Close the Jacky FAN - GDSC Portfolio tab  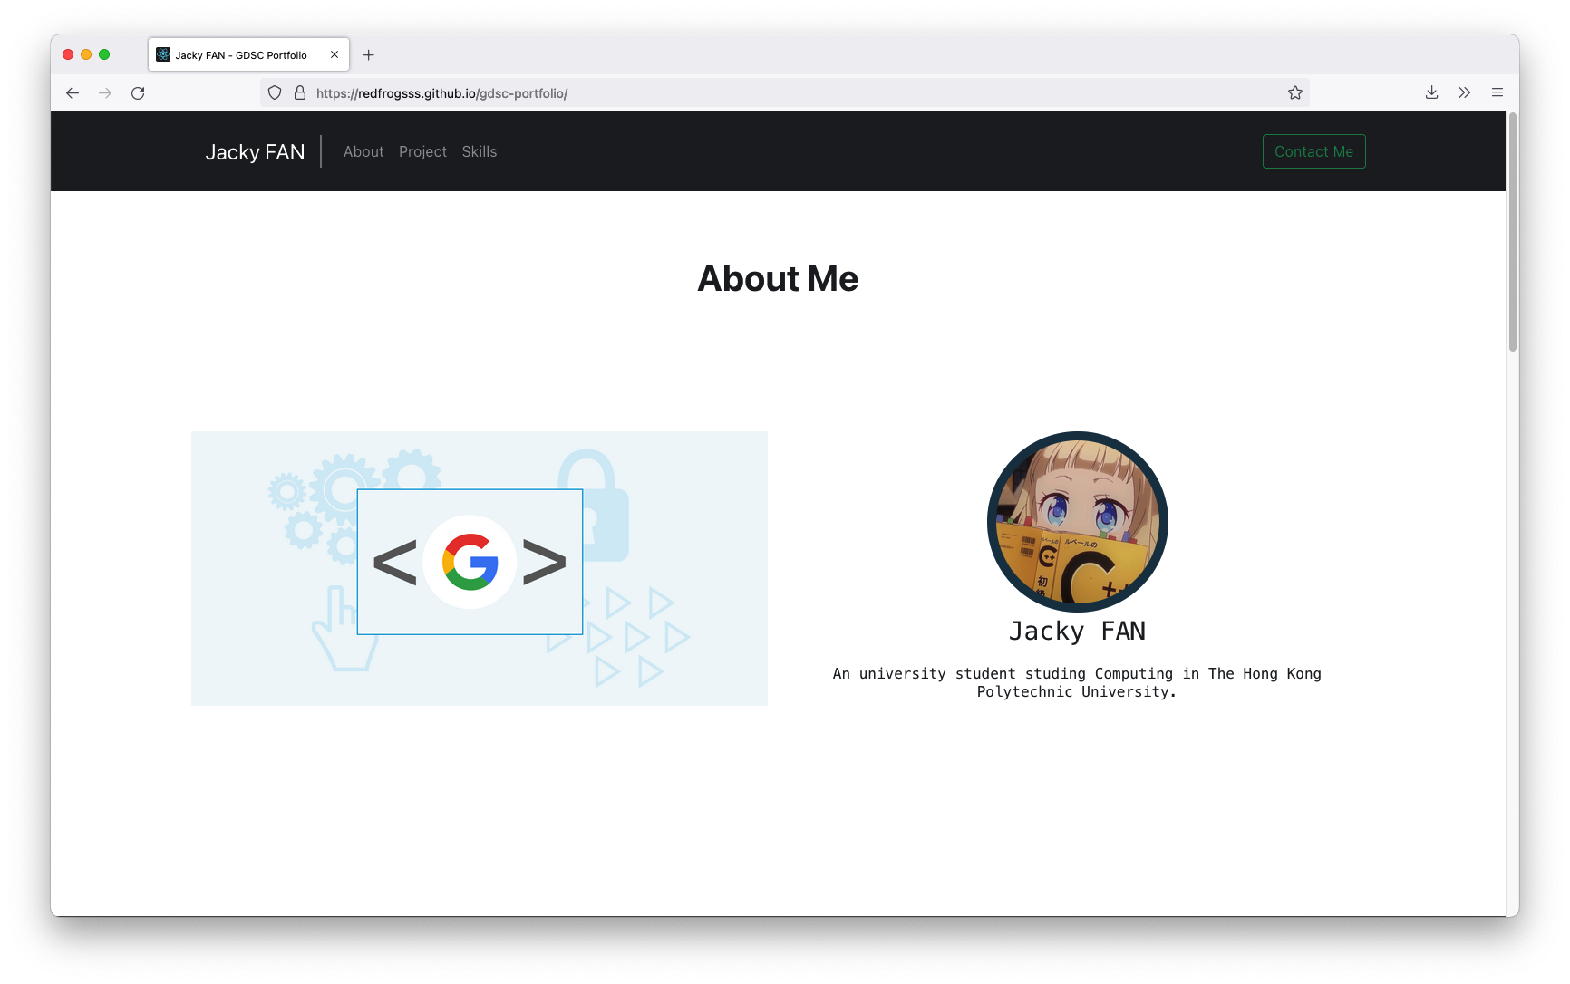coord(334,54)
